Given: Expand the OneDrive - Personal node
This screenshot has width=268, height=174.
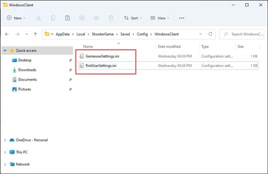Looking at the screenshot, I should pyautogui.click(x=5, y=140).
